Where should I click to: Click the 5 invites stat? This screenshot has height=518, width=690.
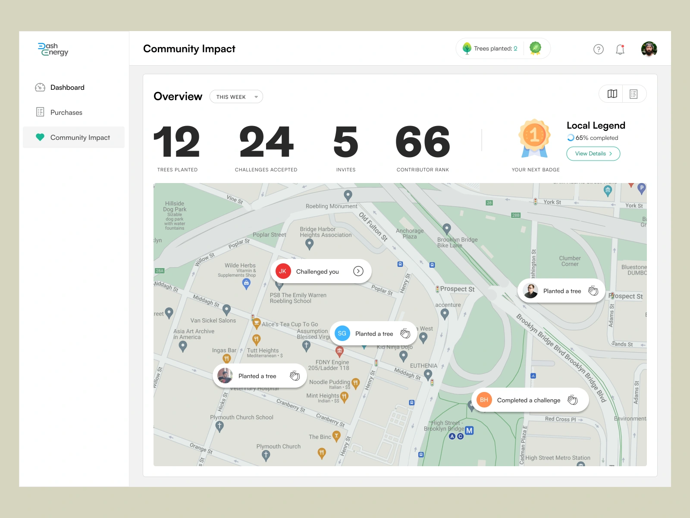tap(346, 148)
